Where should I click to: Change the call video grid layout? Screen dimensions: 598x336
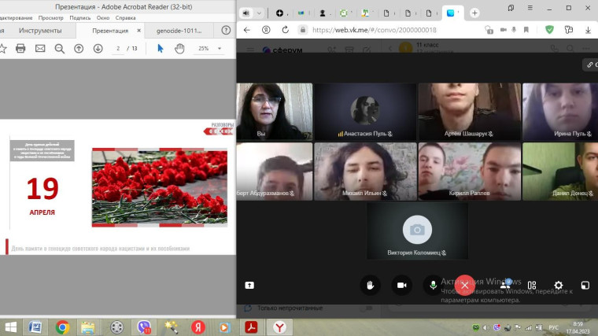click(532, 286)
